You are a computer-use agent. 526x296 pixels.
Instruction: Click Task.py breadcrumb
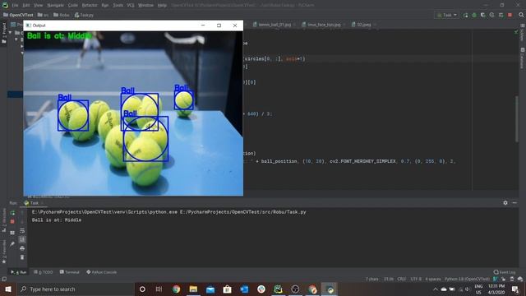[x=84, y=15]
